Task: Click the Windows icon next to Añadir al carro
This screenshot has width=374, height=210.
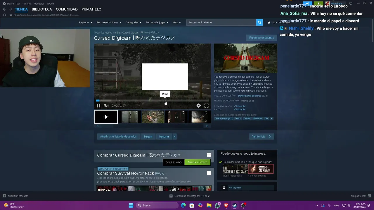Action: [209, 155]
